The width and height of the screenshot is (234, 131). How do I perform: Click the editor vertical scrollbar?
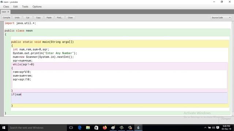coord(233,68)
